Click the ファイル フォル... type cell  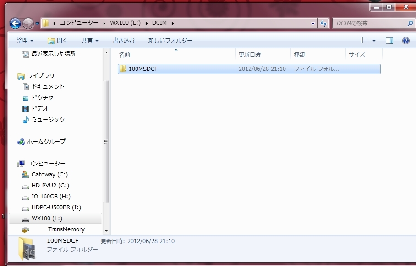click(x=316, y=69)
